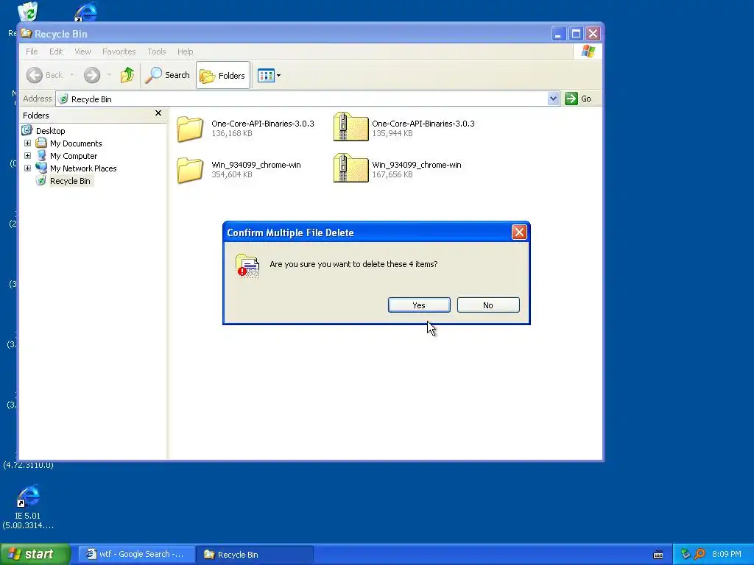Select One-Core-API-Binaries-3.0.3 folder icon
754x565 pixels.
click(x=190, y=128)
